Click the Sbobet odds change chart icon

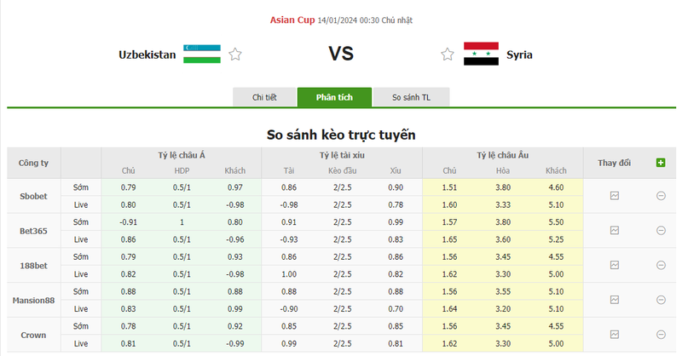(614, 196)
